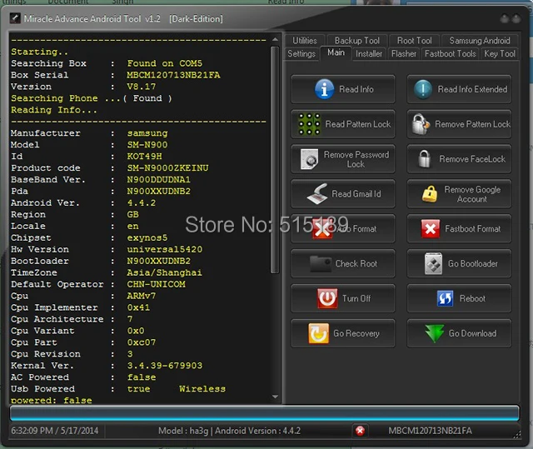The height and width of the screenshot is (449, 533).
Task: Click the status bar time 6:32:09 PM
Action: [32, 431]
